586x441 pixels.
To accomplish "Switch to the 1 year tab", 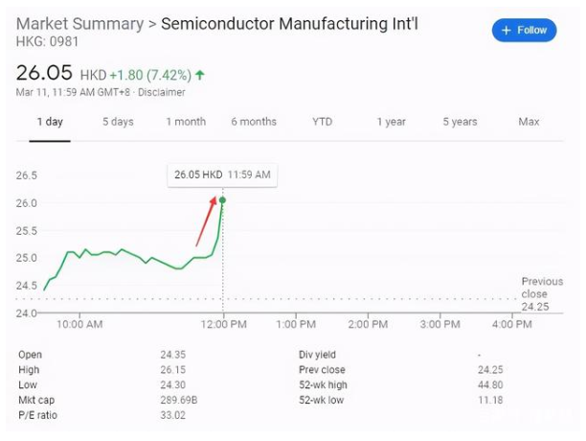I will [x=391, y=122].
